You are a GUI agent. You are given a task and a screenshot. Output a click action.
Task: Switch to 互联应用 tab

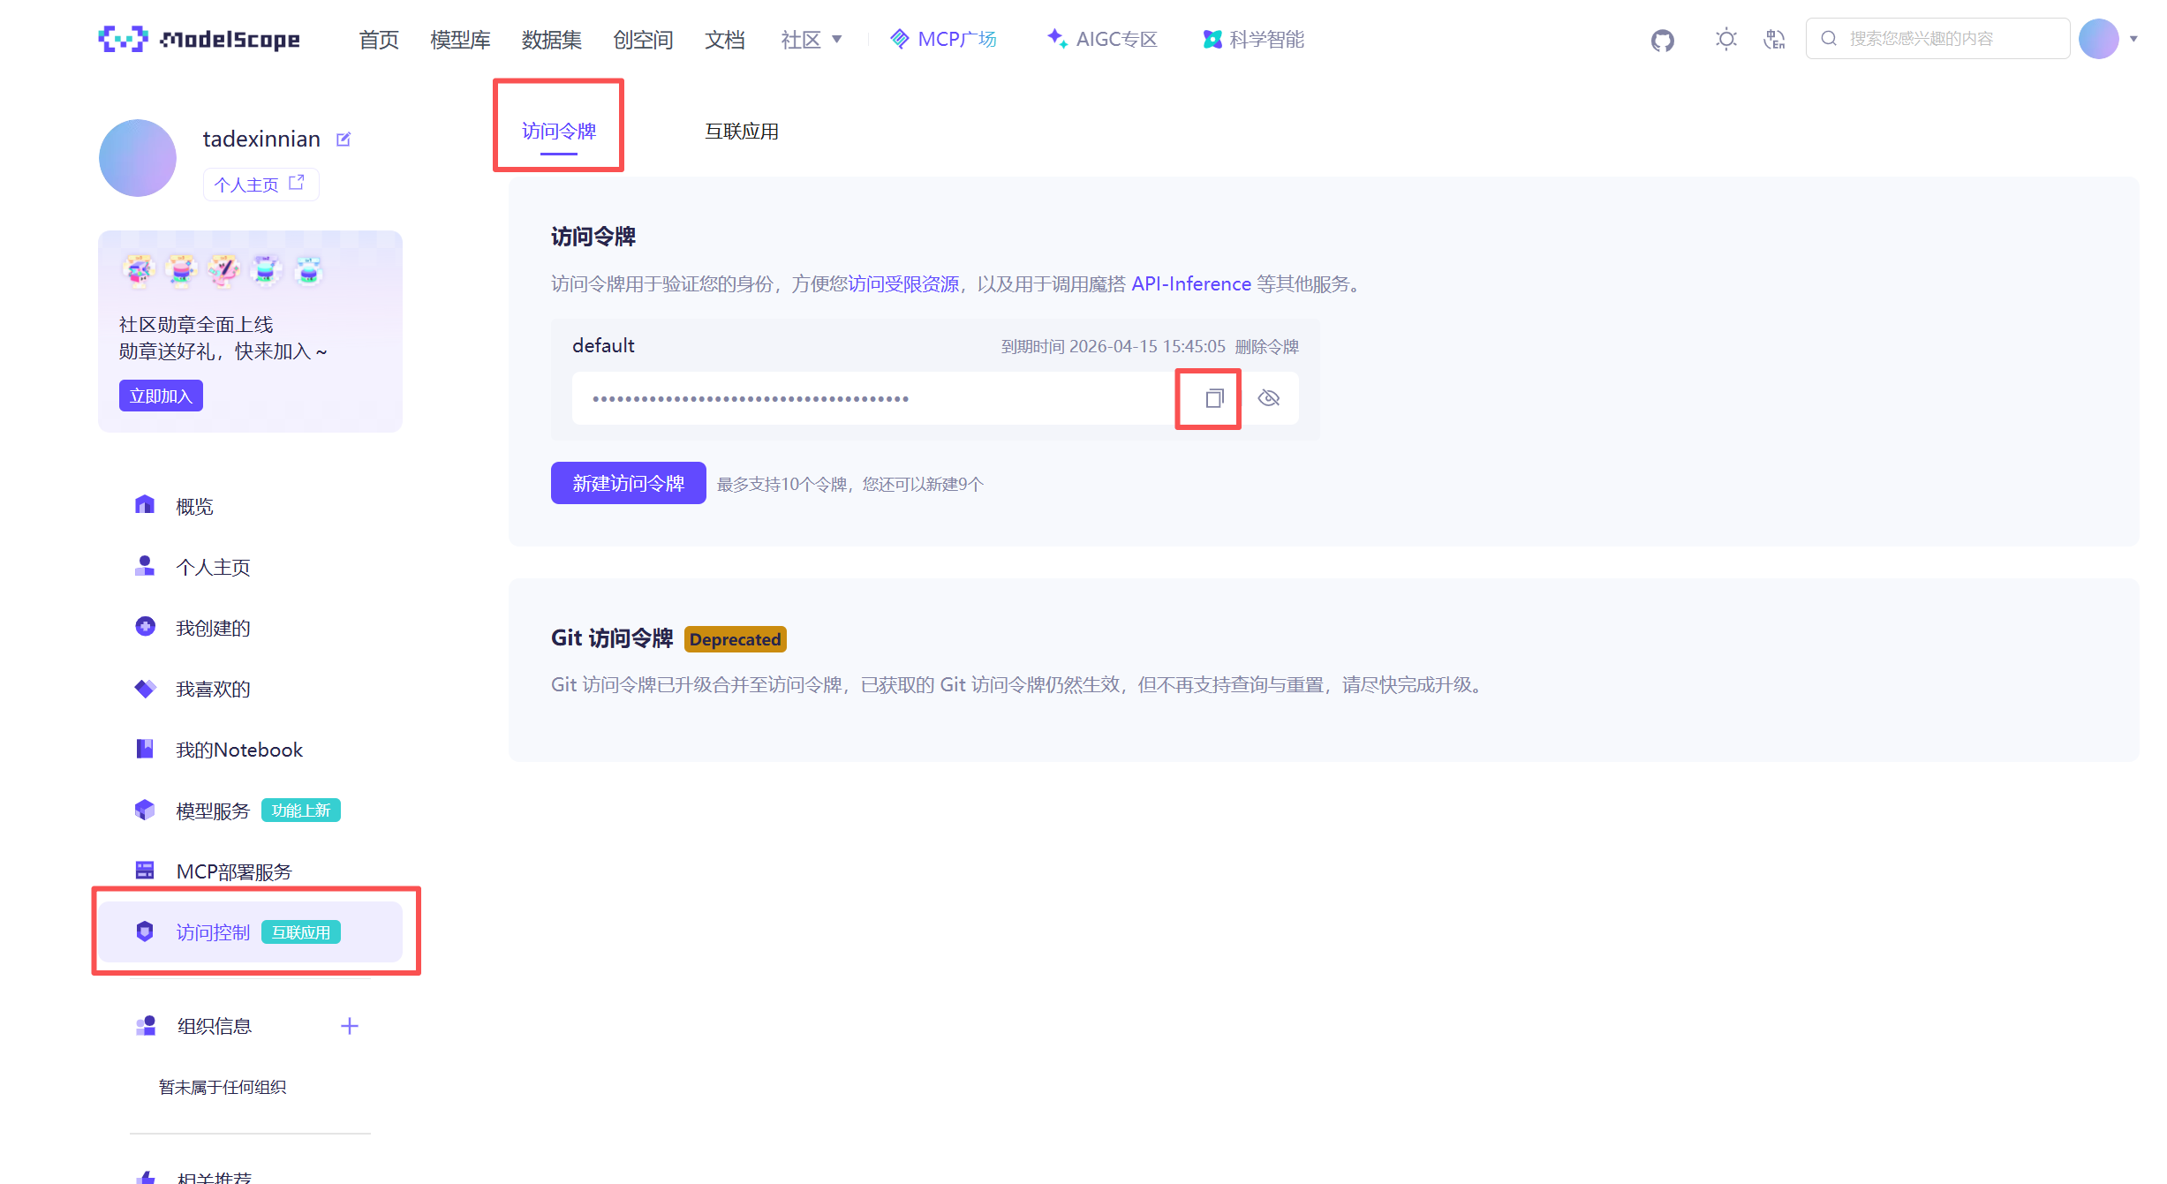[x=741, y=132]
